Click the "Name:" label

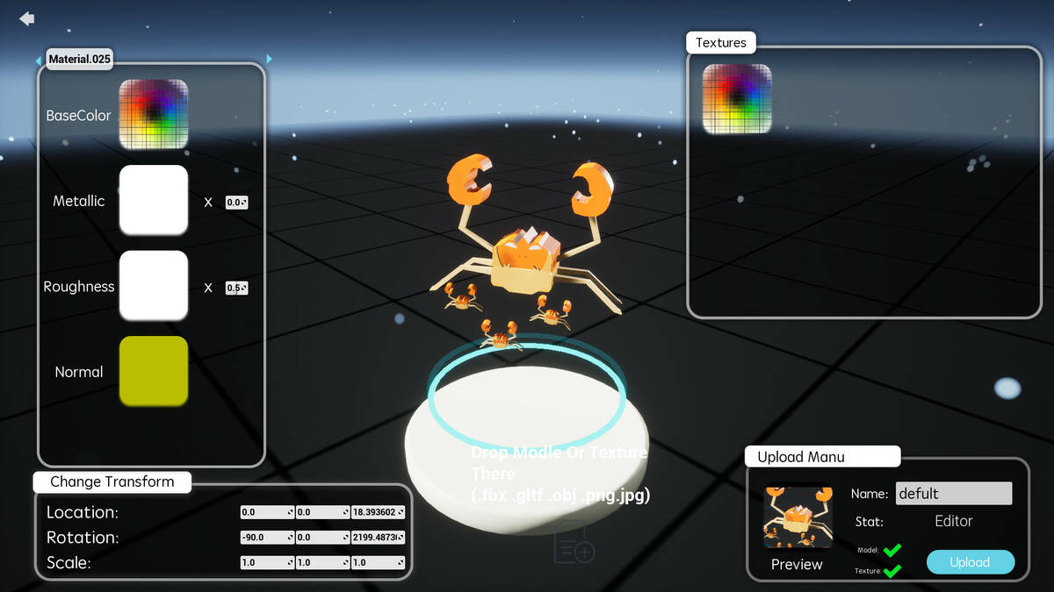click(x=870, y=494)
